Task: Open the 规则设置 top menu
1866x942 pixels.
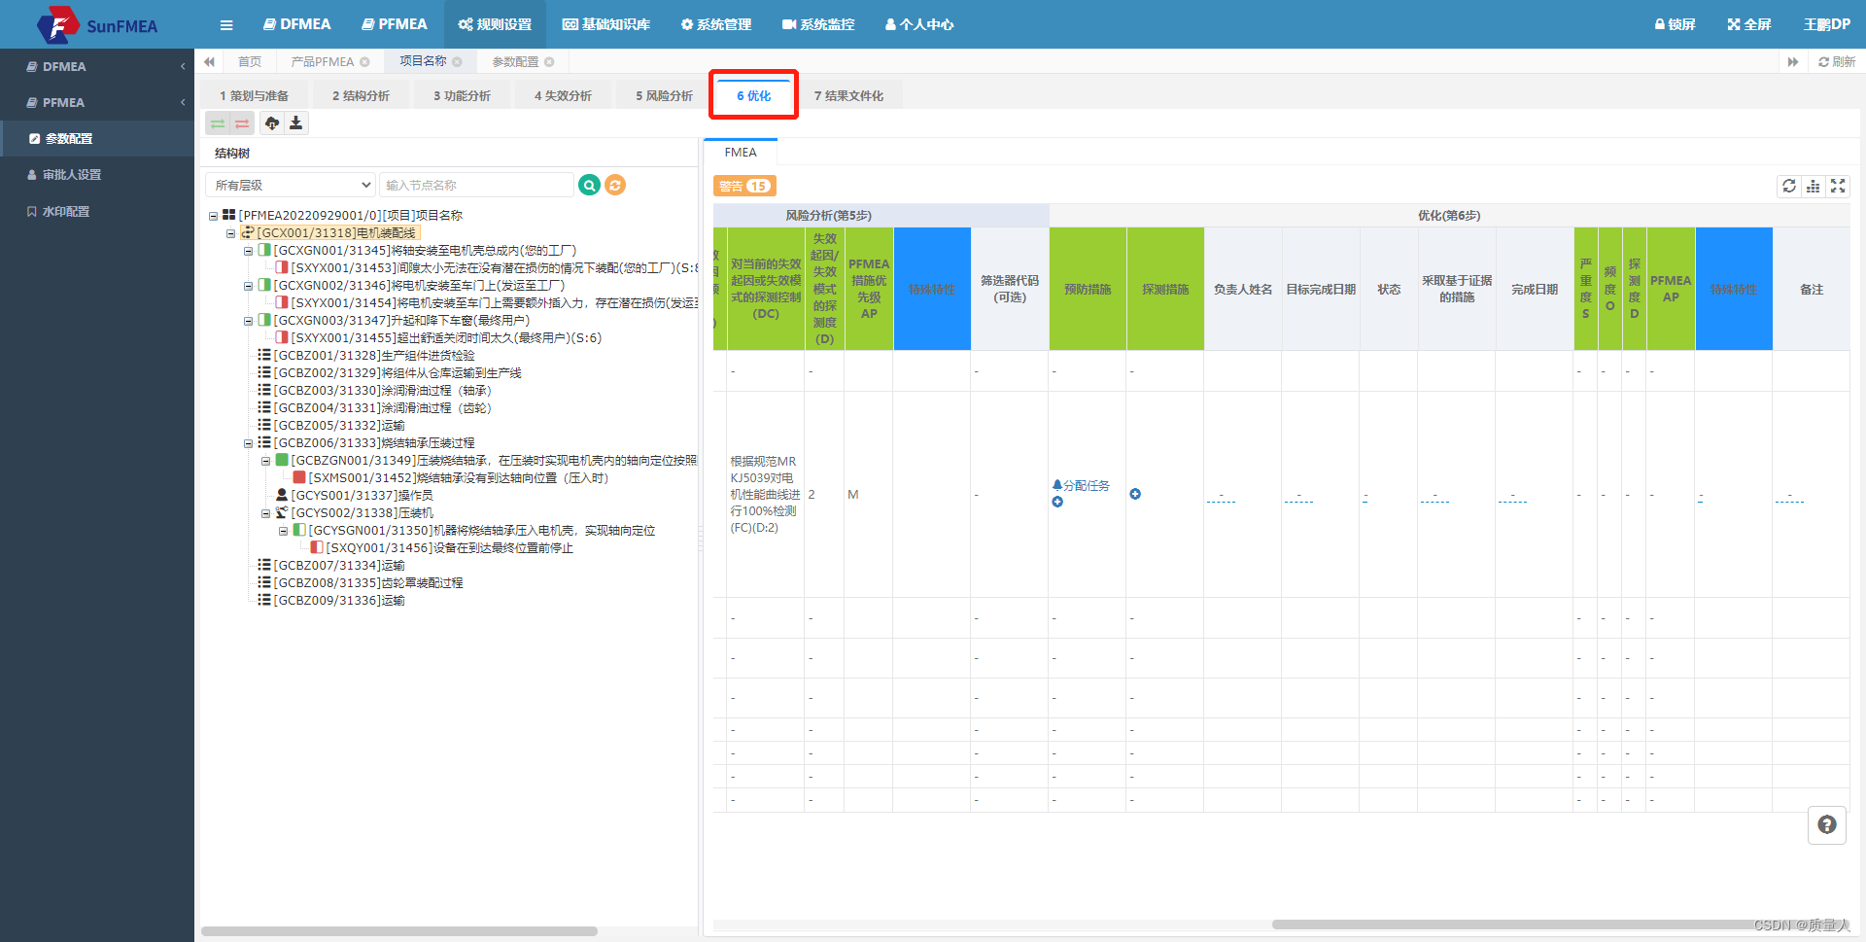Action: 496,24
